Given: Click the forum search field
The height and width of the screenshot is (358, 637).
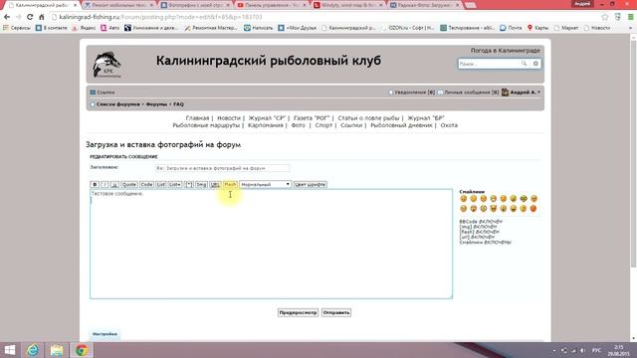Looking at the screenshot, I should [489, 64].
